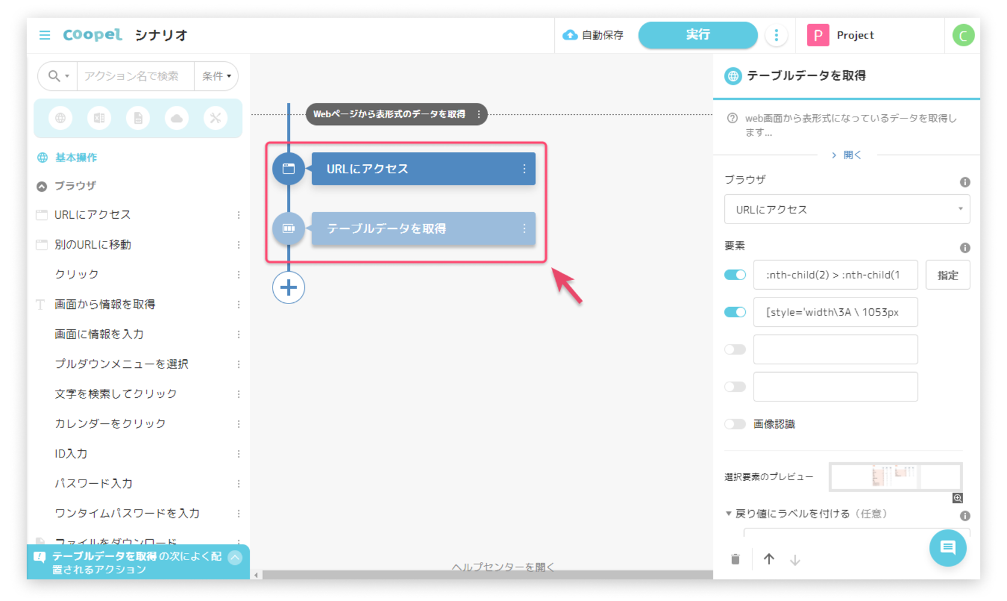Add a new action with plus button
1007x601 pixels.
click(289, 287)
